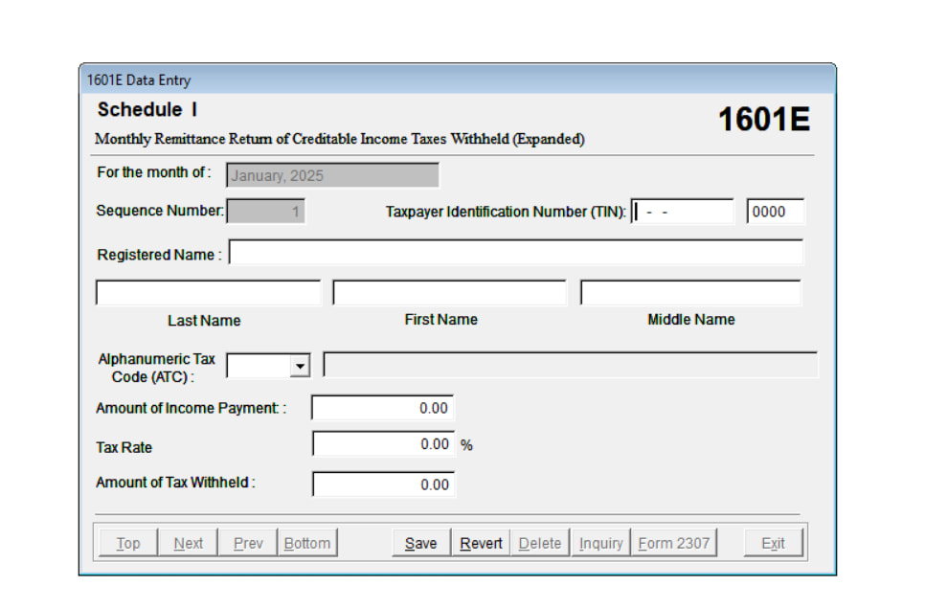Click the 'Monthly Remittance Return' subtitle text
This screenshot has height=608, width=948.
pos(340,139)
